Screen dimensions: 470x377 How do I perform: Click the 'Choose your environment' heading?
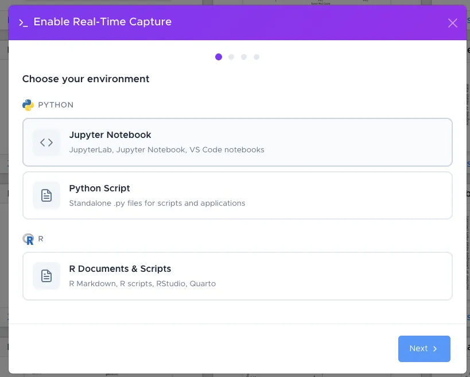86,79
